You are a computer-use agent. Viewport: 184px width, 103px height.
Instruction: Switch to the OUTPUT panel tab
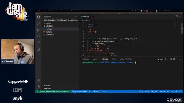click(x=95, y=59)
